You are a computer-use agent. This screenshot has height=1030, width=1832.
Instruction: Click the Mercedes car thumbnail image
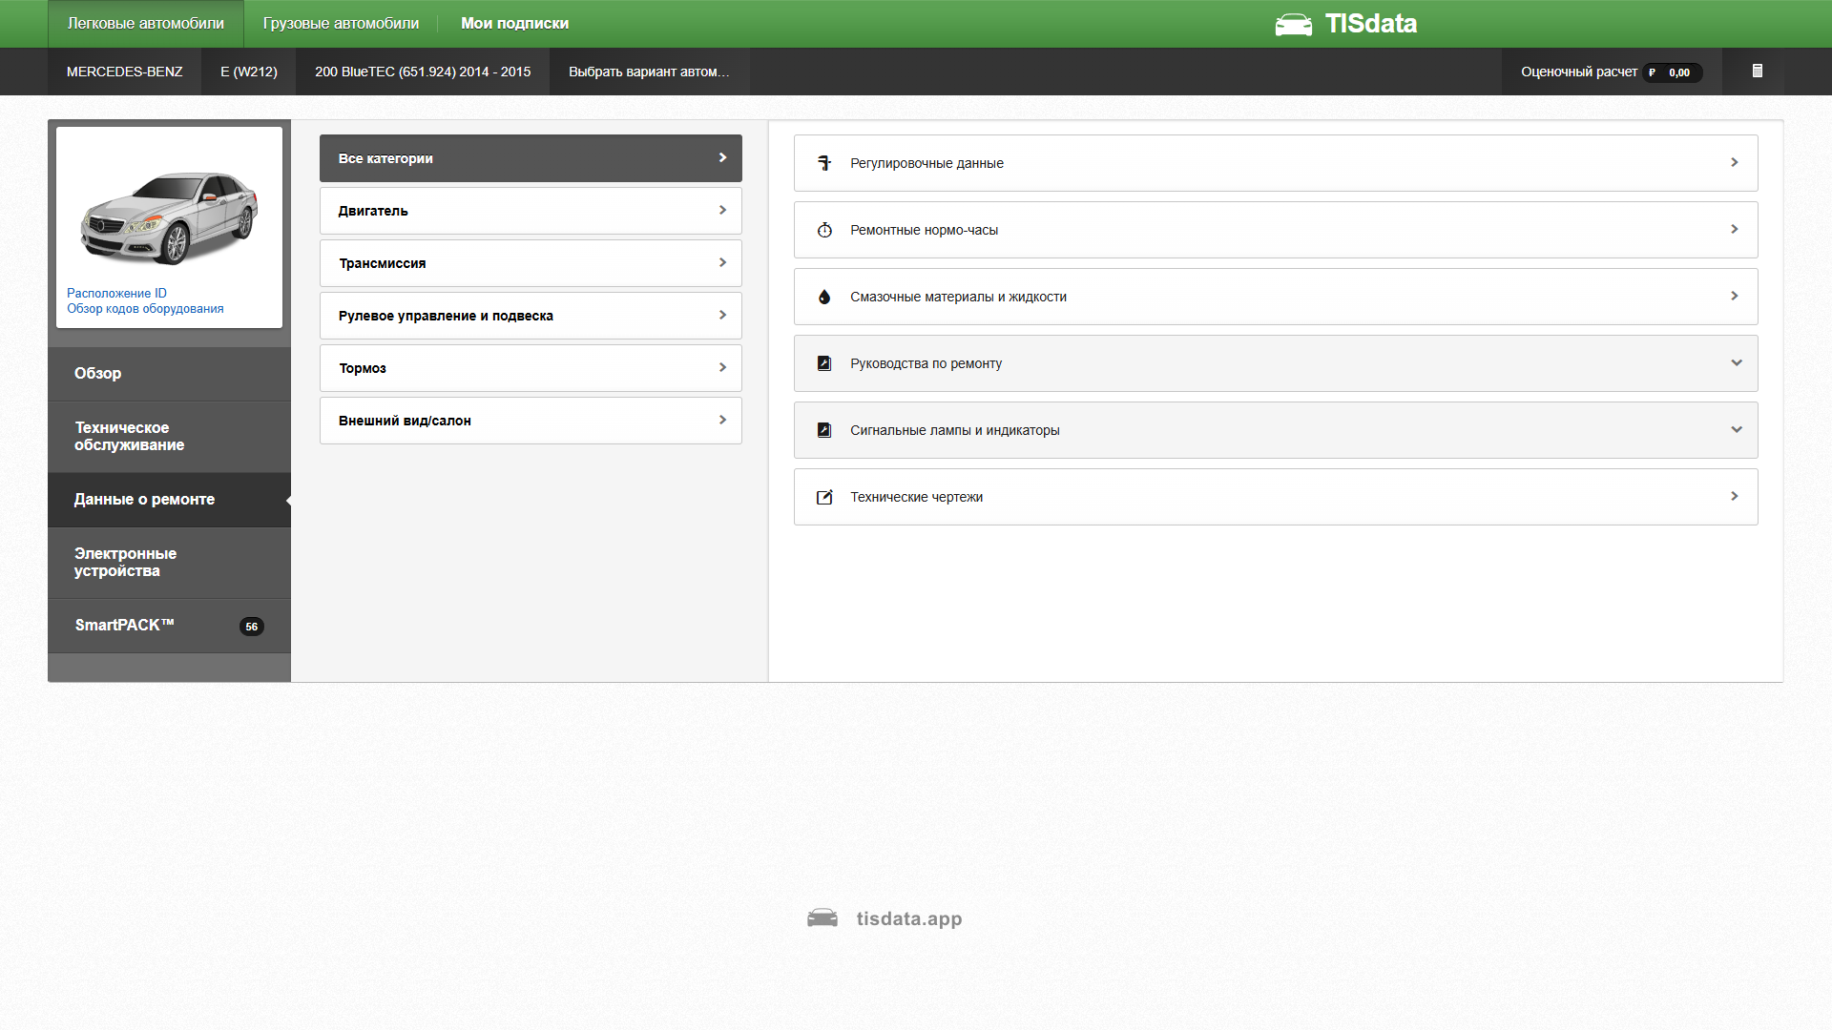169,218
